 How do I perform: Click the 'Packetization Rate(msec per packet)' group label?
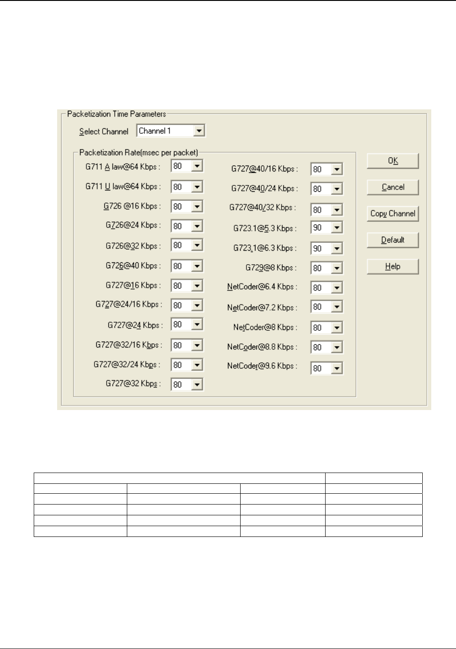coord(139,153)
